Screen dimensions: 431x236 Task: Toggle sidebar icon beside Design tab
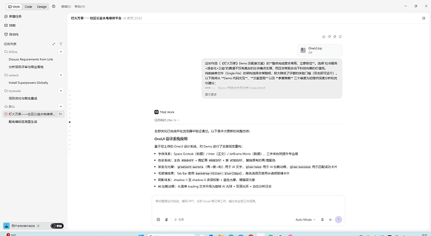pyautogui.click(x=54, y=6)
